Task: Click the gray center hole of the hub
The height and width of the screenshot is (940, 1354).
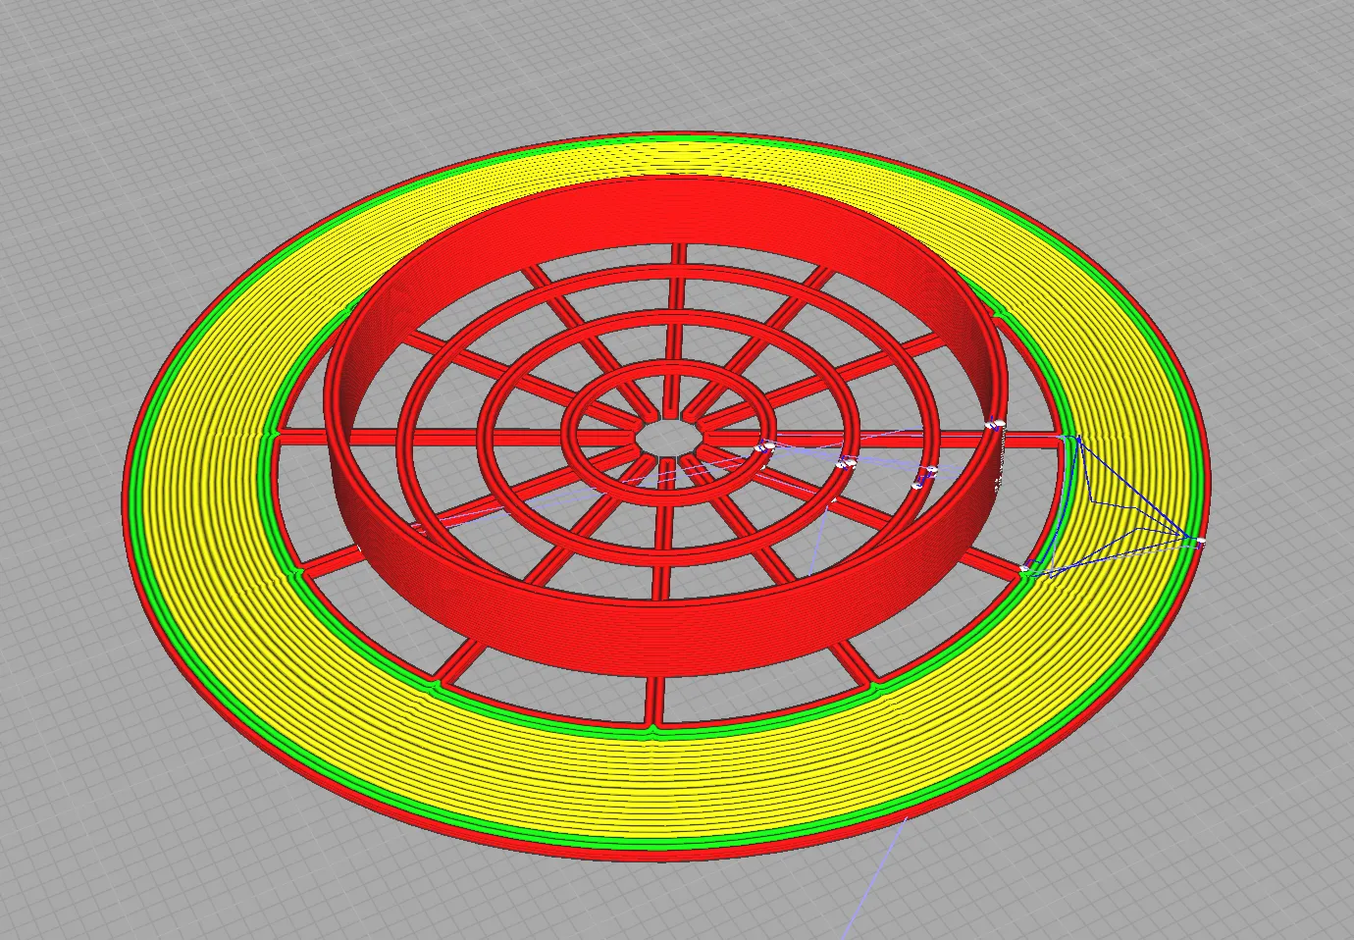Action: coord(667,436)
